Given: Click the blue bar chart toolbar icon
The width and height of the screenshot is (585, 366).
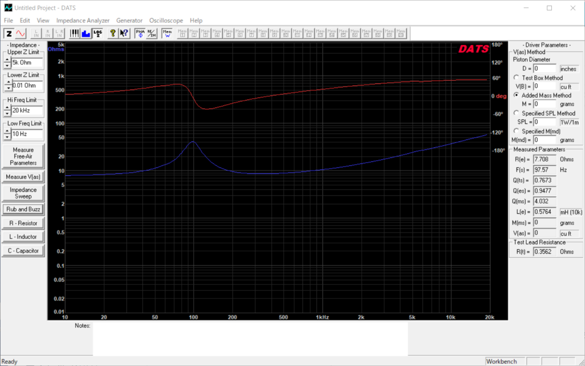Looking at the screenshot, I should tap(86, 33).
